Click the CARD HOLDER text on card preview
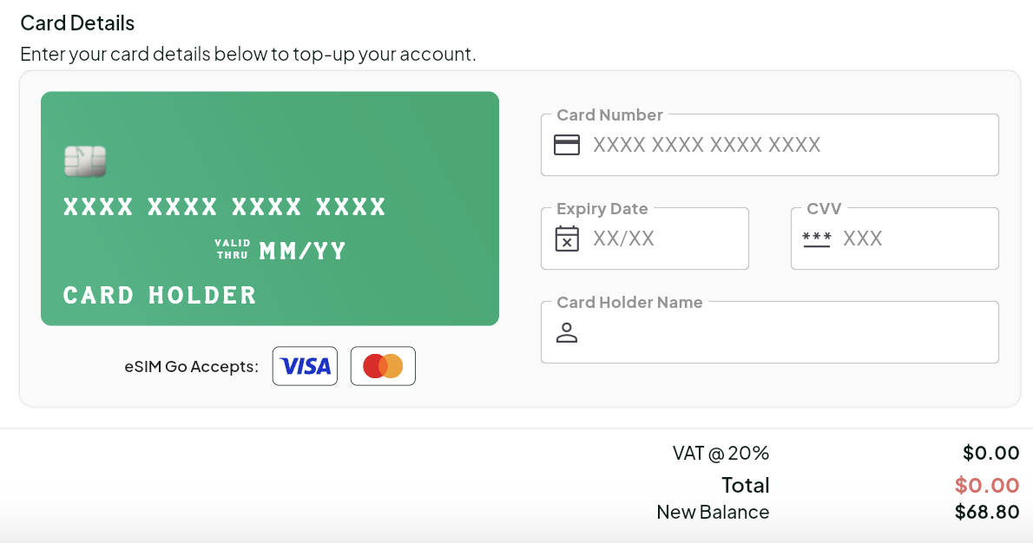Screen dimensions: 1033x543 click(160, 296)
